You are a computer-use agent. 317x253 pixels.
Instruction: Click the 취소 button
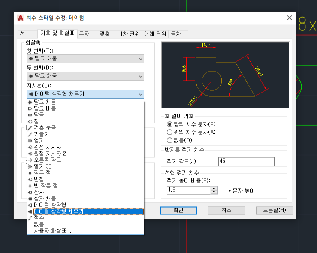226,211
